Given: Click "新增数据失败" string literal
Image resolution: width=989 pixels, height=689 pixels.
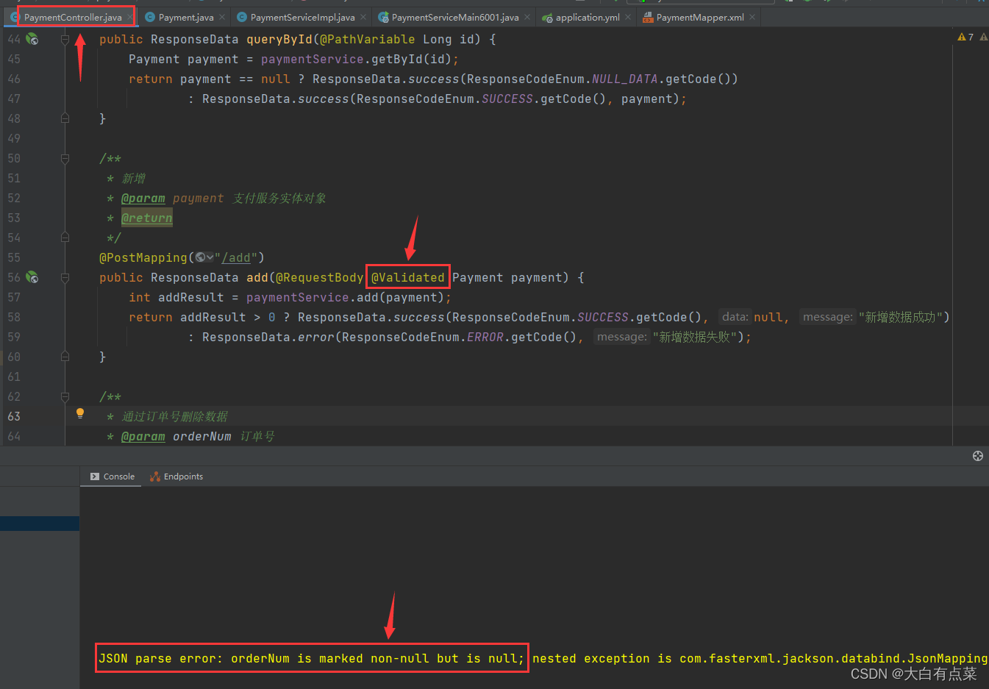Looking at the screenshot, I should tap(695, 337).
